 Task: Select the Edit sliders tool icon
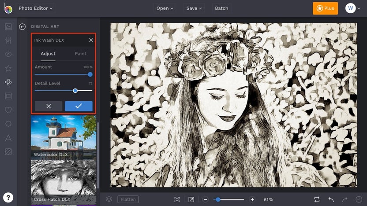coord(8,40)
